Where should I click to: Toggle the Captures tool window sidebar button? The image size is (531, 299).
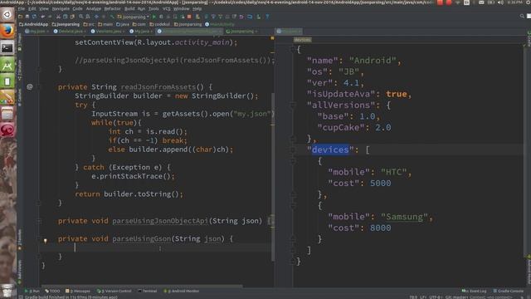pos(20,97)
